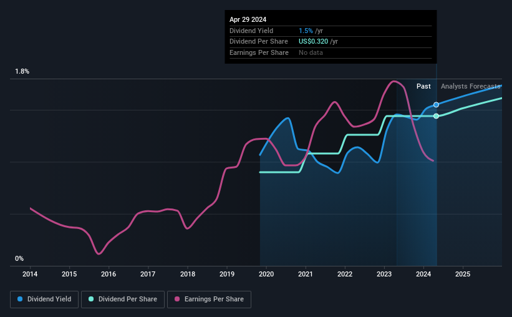Click the Past label in the chart

(x=423, y=86)
